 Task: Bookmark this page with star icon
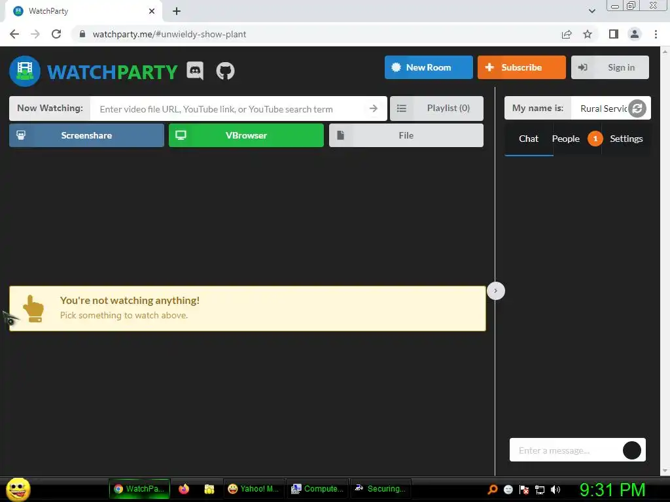[588, 34]
